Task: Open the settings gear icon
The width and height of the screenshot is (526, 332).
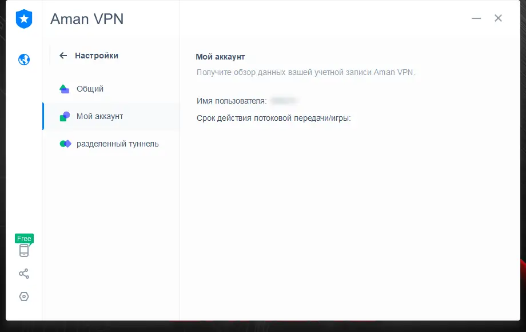Action: point(23,297)
